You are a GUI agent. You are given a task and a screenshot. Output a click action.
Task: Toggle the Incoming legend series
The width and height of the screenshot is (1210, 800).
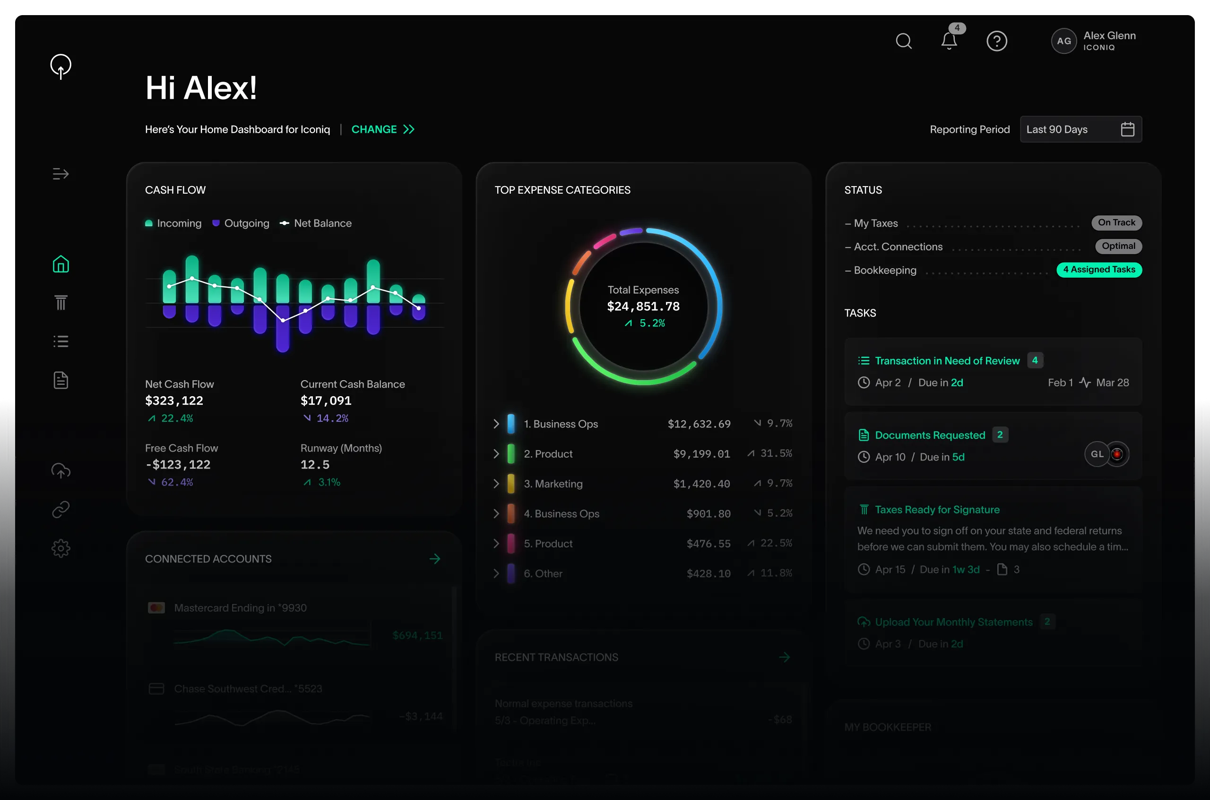point(173,223)
